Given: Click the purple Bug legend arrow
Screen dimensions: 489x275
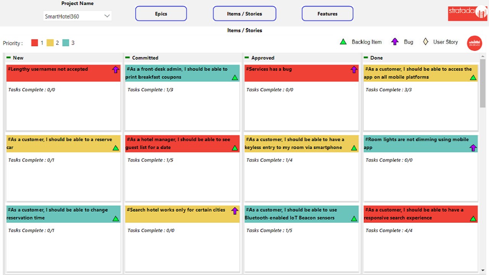Looking at the screenshot, I should point(395,42).
